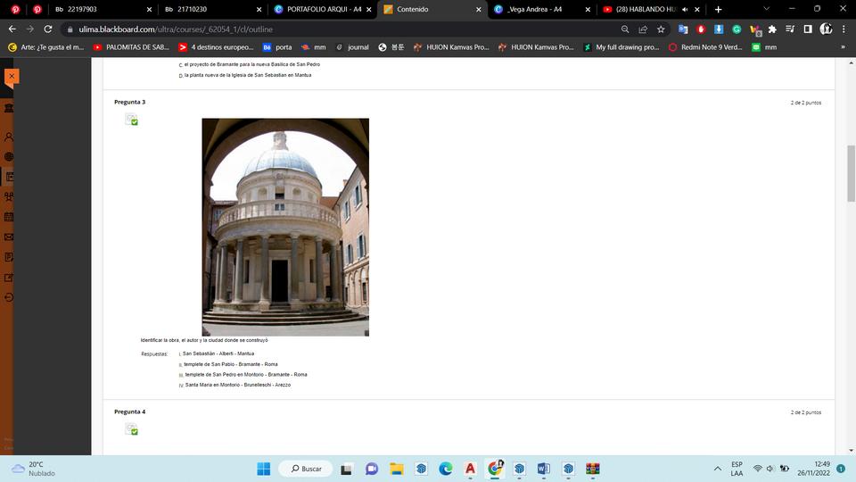Share this page via address bar icon
Screen dimensions: 856x482
[643, 29]
